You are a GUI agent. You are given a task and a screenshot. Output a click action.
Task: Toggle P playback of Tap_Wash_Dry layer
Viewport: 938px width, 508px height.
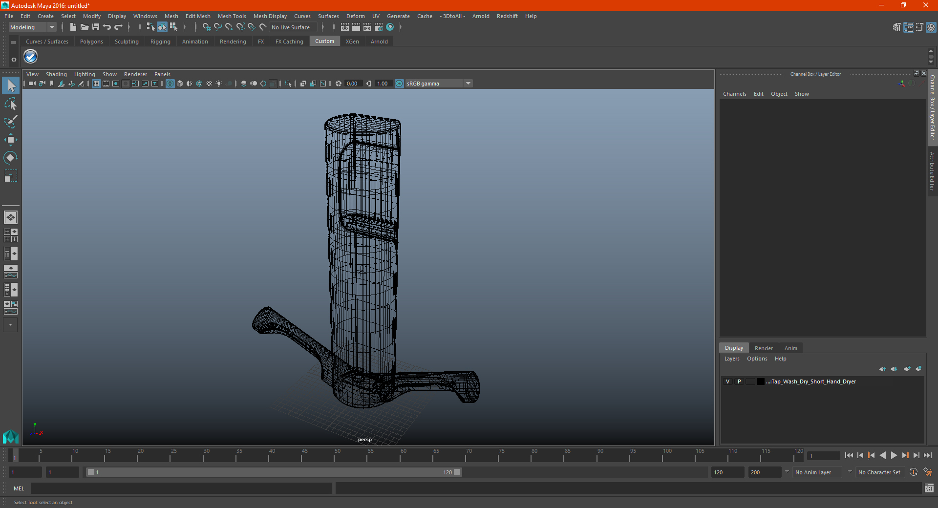tap(739, 381)
